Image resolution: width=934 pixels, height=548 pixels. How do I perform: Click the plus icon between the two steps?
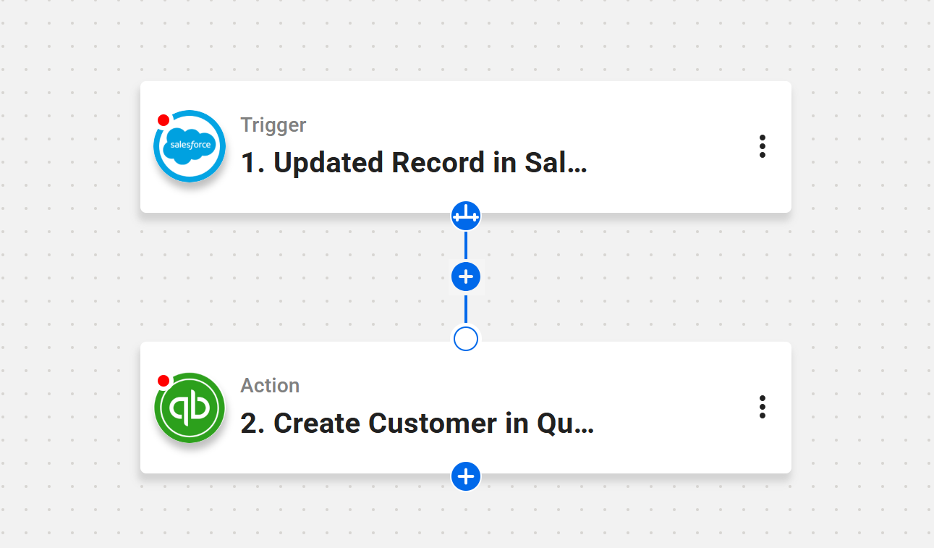(466, 277)
